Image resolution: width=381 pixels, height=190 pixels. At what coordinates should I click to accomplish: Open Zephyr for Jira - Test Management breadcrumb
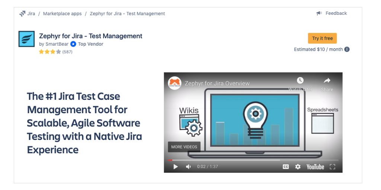point(127,14)
